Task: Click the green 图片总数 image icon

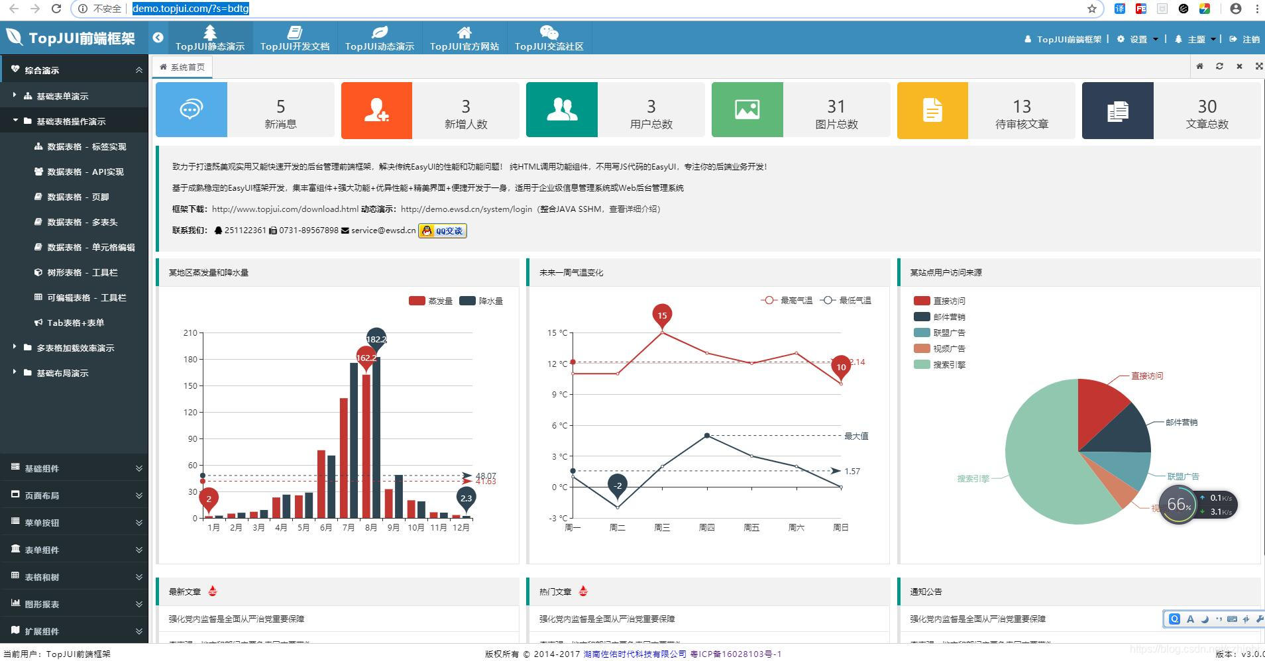Action: pyautogui.click(x=747, y=110)
